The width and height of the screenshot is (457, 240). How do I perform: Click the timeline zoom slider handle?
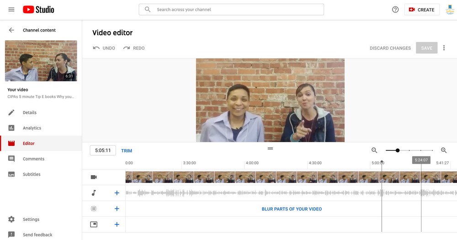pyautogui.click(x=398, y=150)
